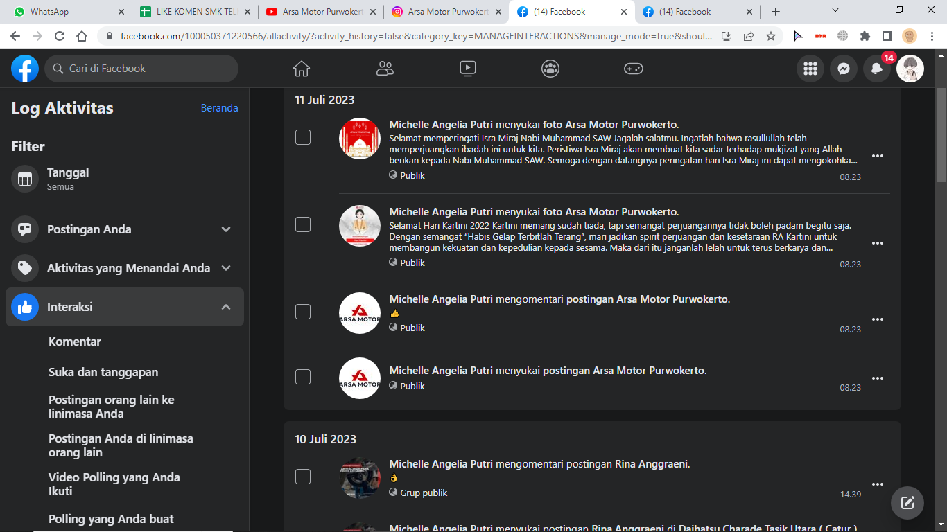Open options for liked Arsa Motor post entry
Screen dimensions: 947x532
[x=878, y=378]
